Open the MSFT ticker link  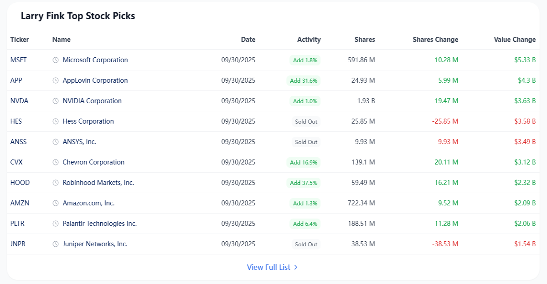point(18,60)
